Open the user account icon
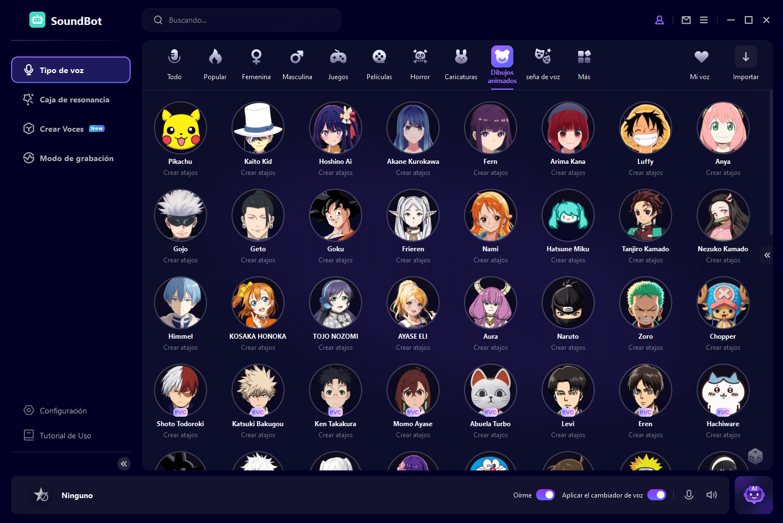Viewport: 783px width, 523px height. (660, 20)
